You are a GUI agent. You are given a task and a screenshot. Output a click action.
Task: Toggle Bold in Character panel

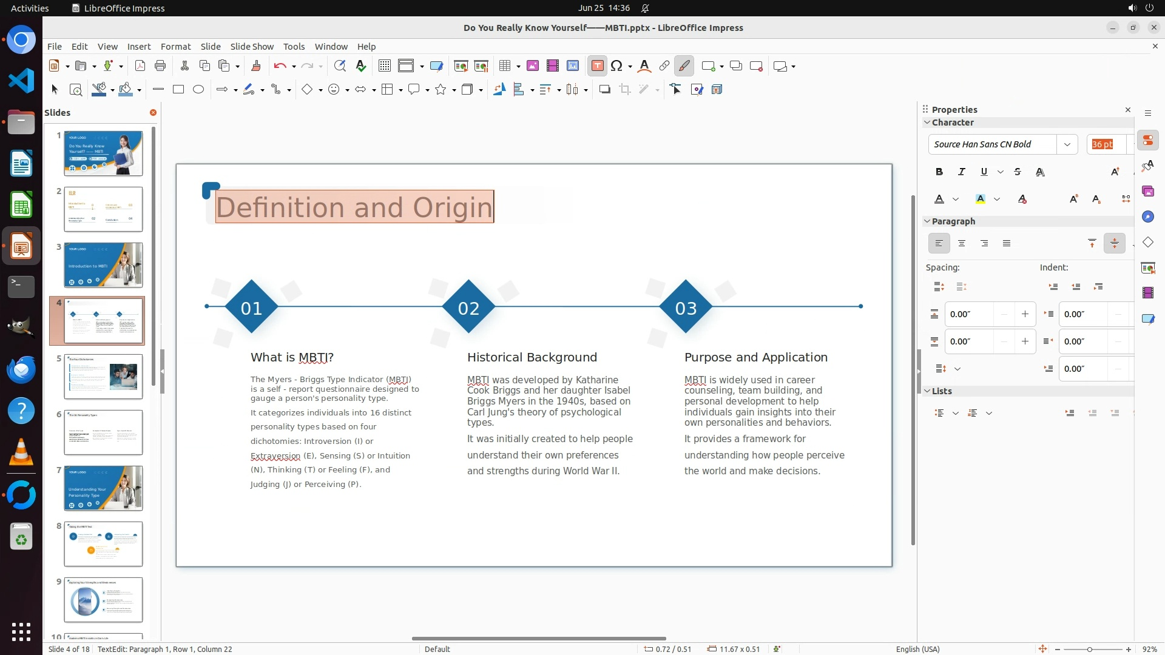point(939,172)
